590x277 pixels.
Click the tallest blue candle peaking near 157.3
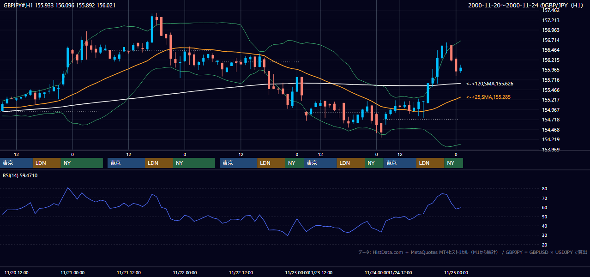(152, 30)
